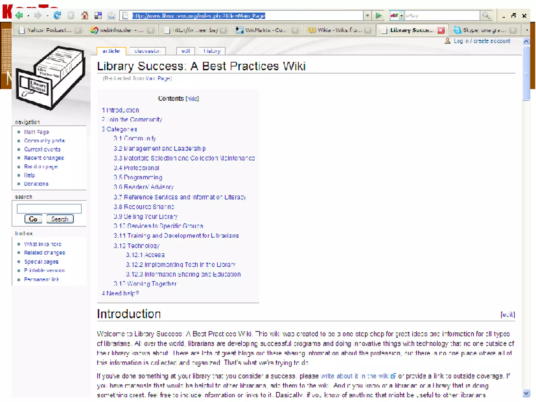Screen dimensions: 536x402
Task: Click the Library Success card catalog logo
Action: point(51,78)
